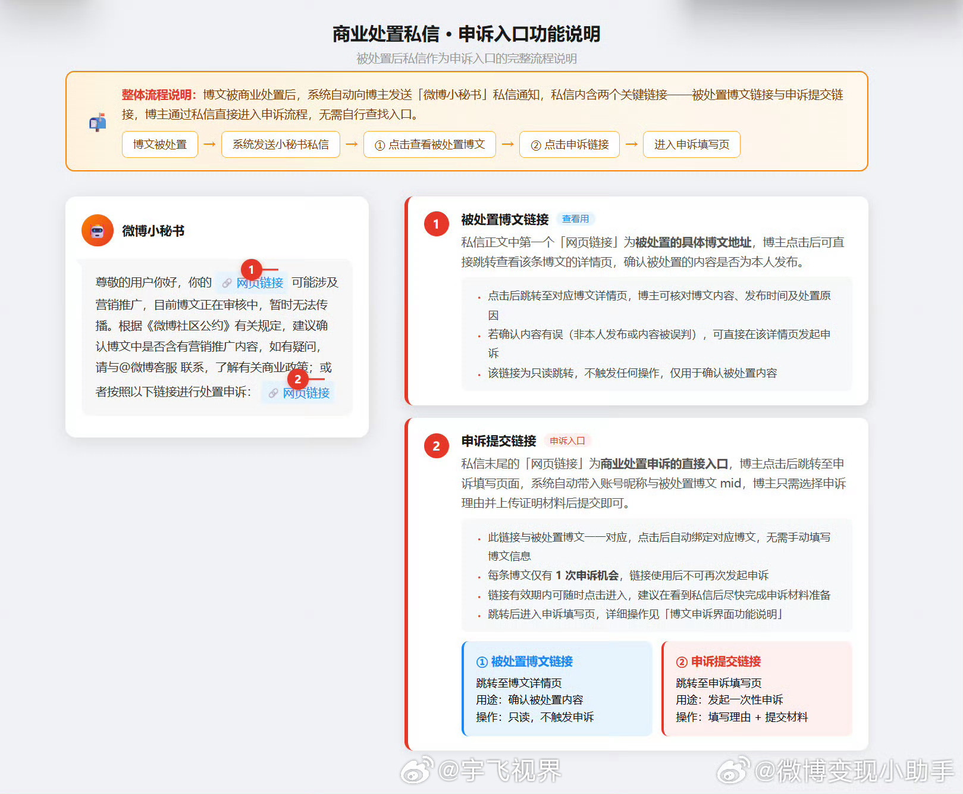Viewport: 963px width, 794px height.
Task: Click the chain icon beside the last 网页链接
Action: 273,393
